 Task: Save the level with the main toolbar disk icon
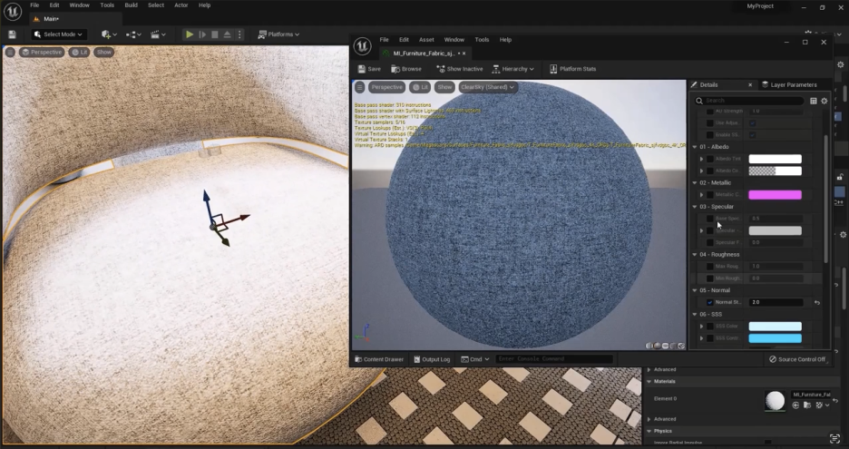pyautogui.click(x=12, y=34)
